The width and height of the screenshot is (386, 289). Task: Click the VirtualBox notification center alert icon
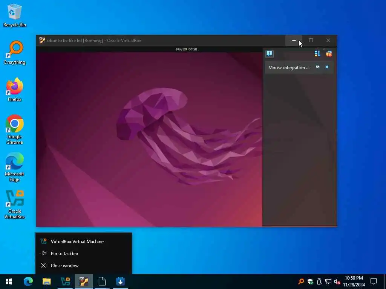coord(269,54)
